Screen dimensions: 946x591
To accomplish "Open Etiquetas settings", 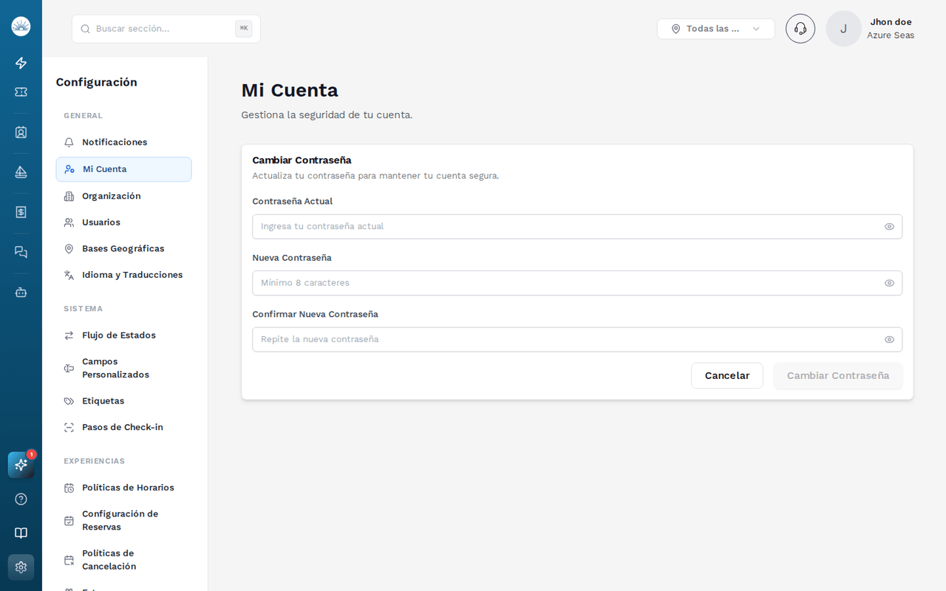I will pos(123,401).
